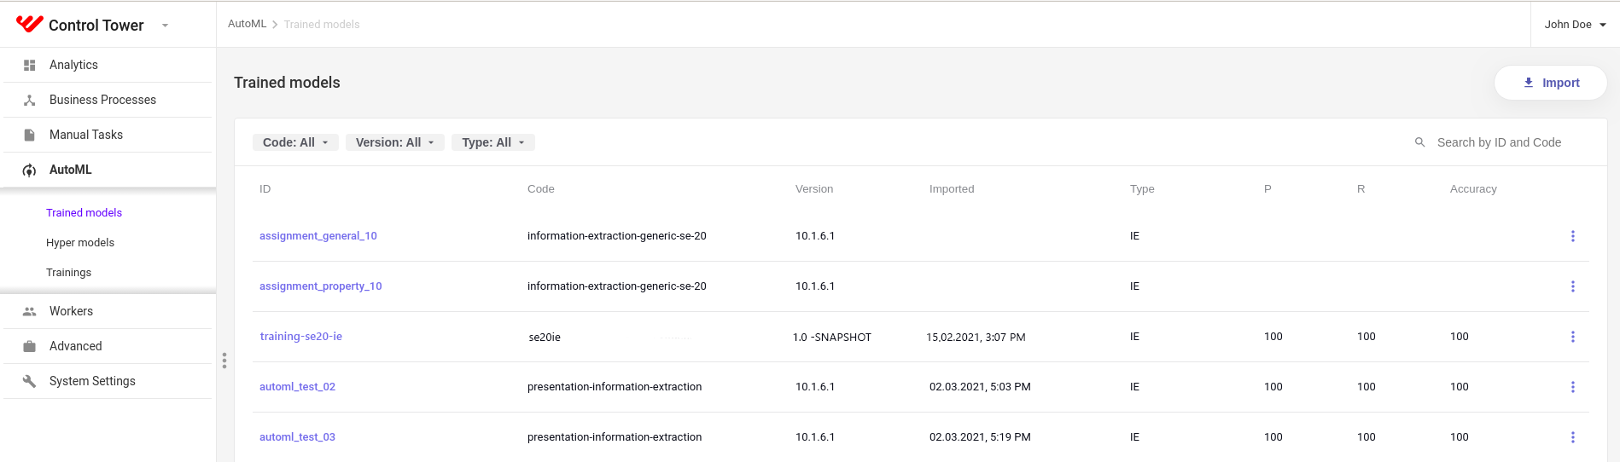Click the 1.0 -SNAPSHOT version cell
The image size is (1620, 462).
[832, 337]
